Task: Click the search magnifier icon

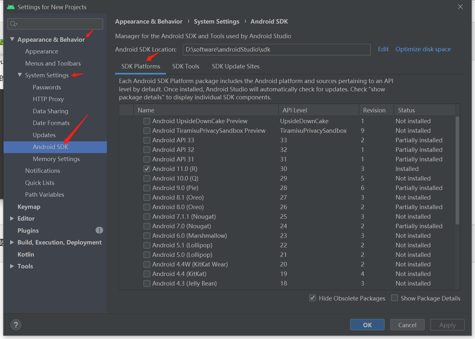Action: tap(13, 24)
